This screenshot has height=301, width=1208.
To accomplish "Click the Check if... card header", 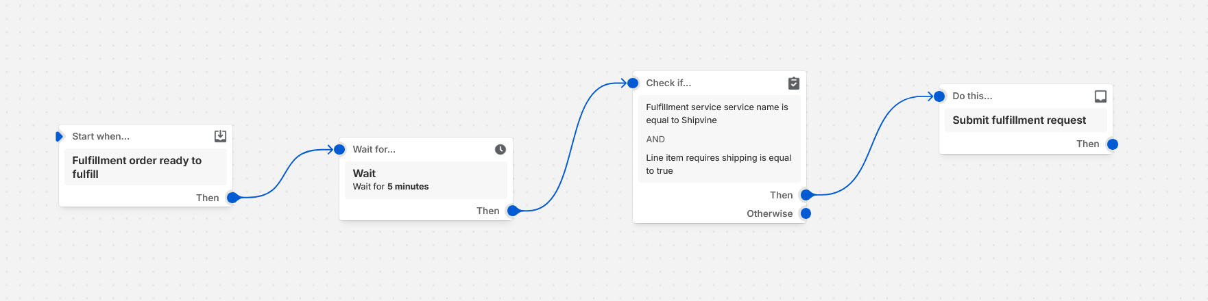I will coord(668,83).
